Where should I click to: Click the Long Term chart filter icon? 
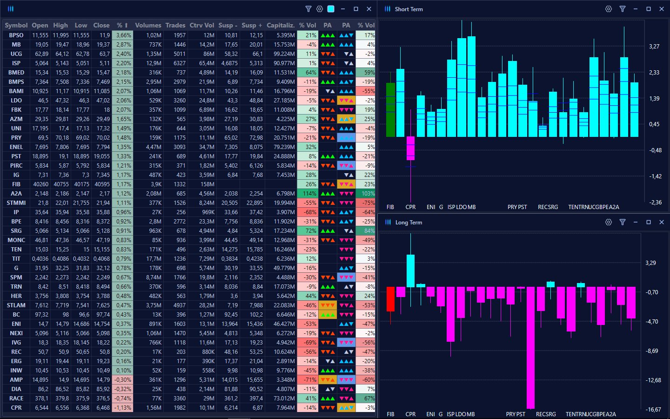click(x=622, y=222)
